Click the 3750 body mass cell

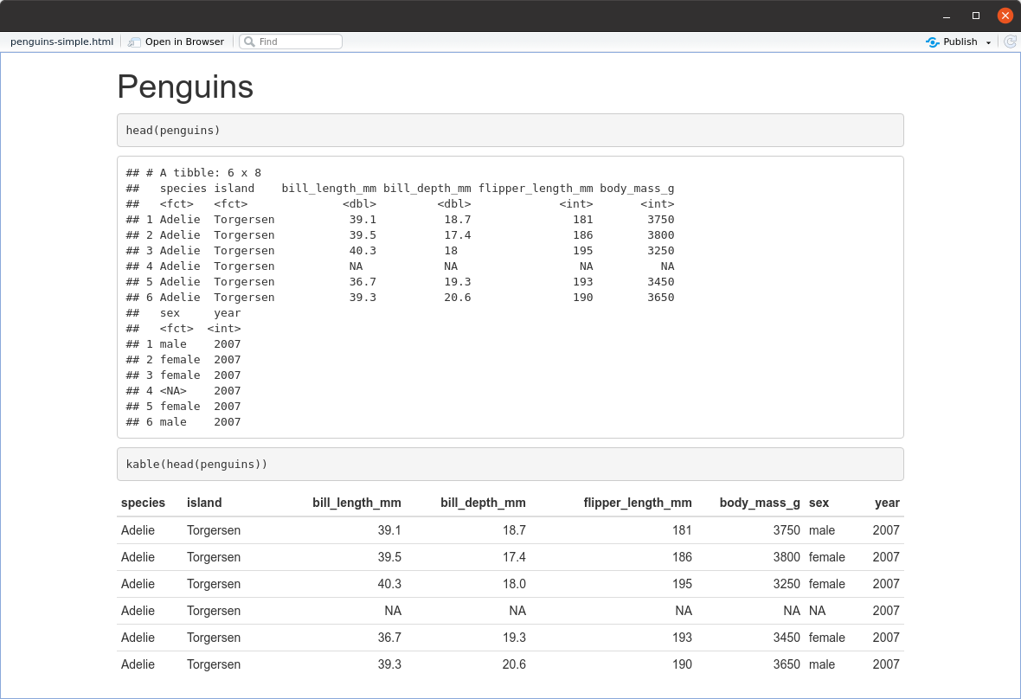click(x=786, y=529)
